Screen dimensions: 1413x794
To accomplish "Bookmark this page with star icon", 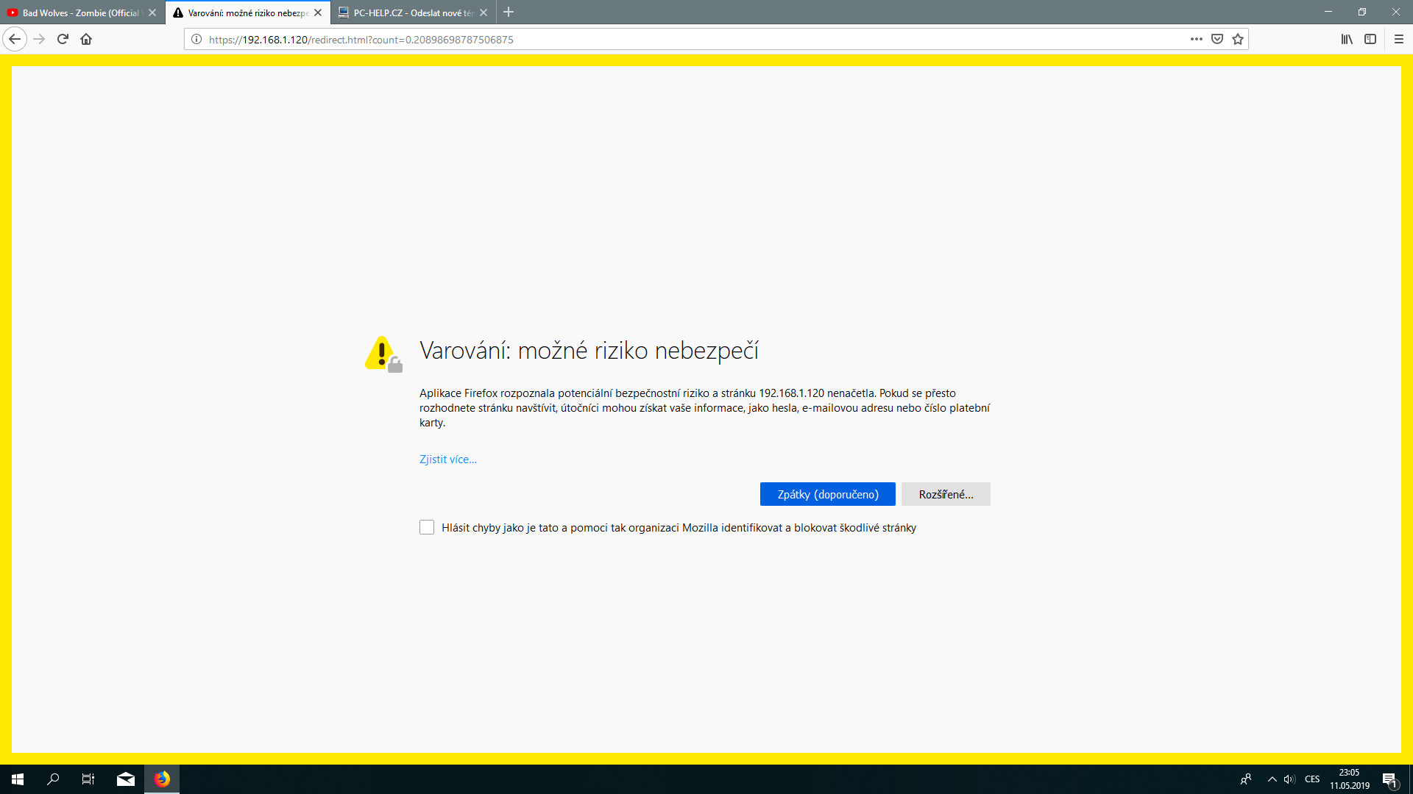I will click(1238, 39).
